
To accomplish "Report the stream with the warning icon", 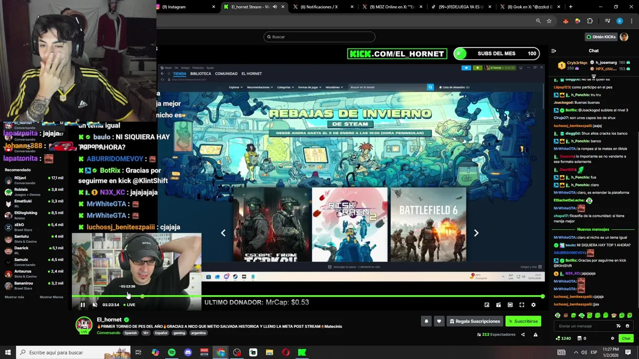I will (x=535, y=335).
